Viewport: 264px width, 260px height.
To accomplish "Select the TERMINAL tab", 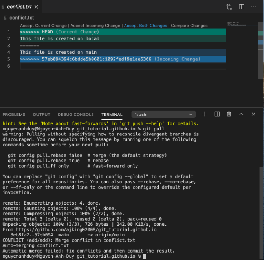I will (112, 114).
